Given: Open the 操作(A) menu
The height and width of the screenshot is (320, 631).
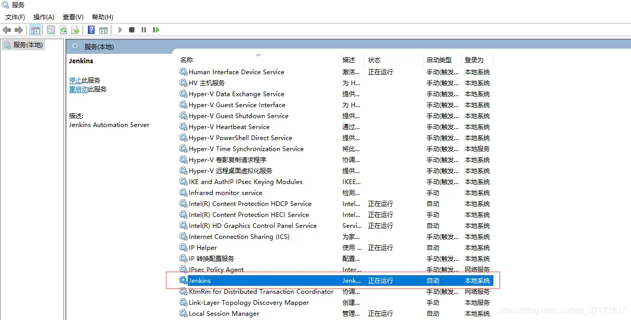Looking at the screenshot, I should click(44, 17).
